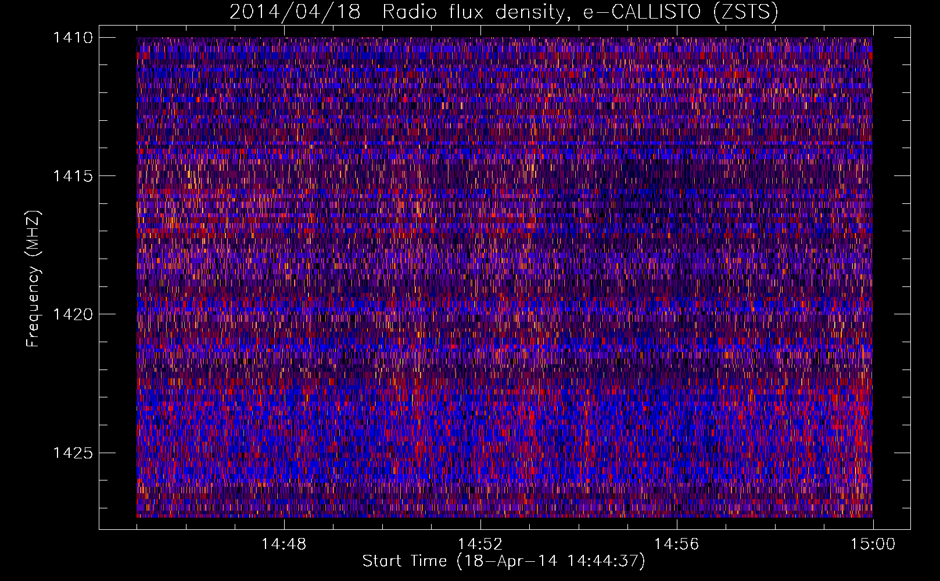Pick the 1425 frequency tick label

[x=73, y=453]
